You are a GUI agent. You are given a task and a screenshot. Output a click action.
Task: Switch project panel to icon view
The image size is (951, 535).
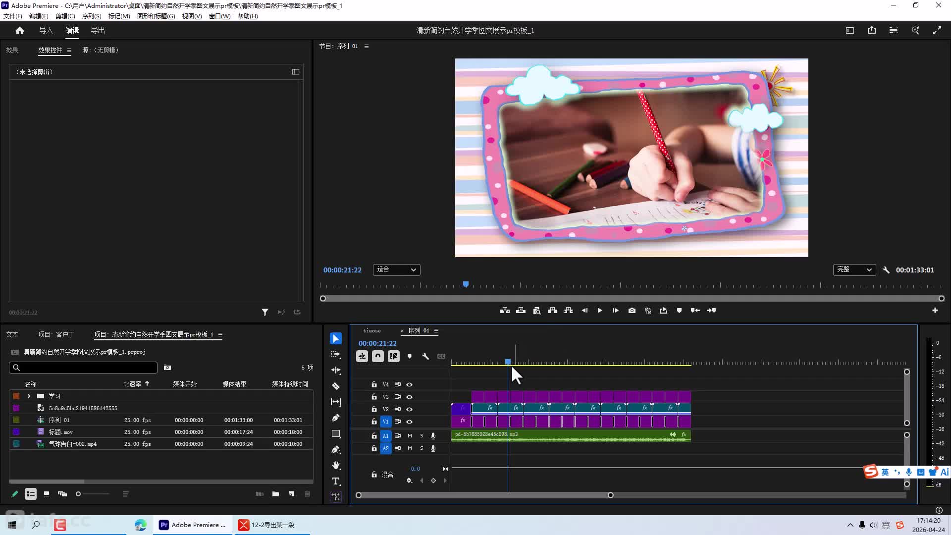pos(47,494)
